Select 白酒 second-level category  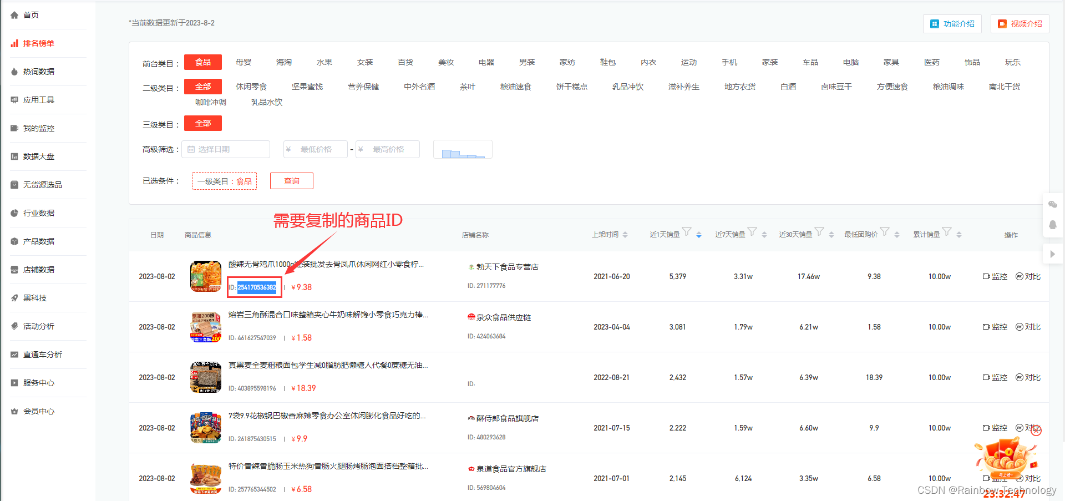[788, 87]
